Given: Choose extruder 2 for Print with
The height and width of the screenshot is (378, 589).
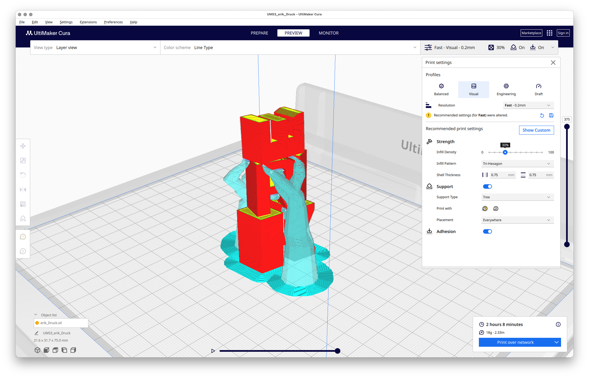Looking at the screenshot, I should [496, 209].
